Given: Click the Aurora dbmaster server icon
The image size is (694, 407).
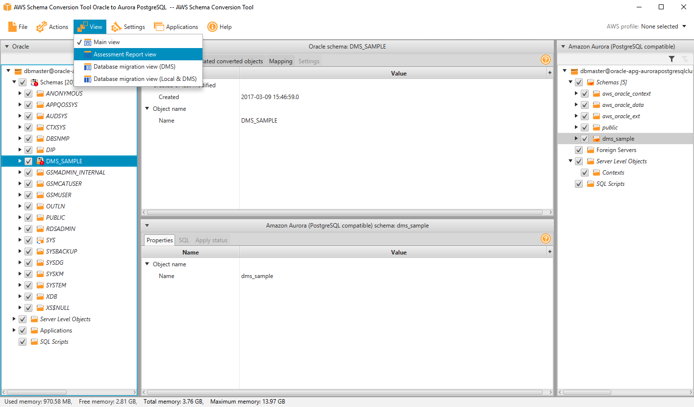Looking at the screenshot, I should click(x=575, y=71).
